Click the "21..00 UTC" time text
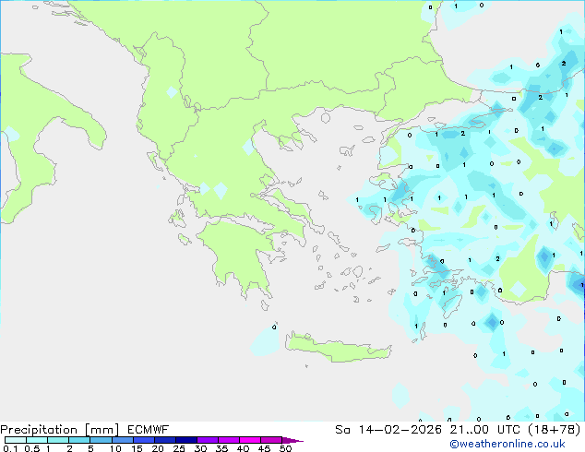Image resolution: width=585 pixels, height=452 pixels. 484,430
